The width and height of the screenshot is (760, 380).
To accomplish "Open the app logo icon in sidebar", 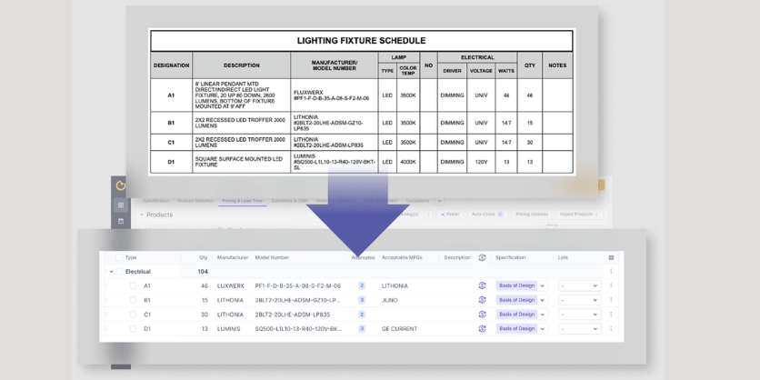I will coord(121,185).
